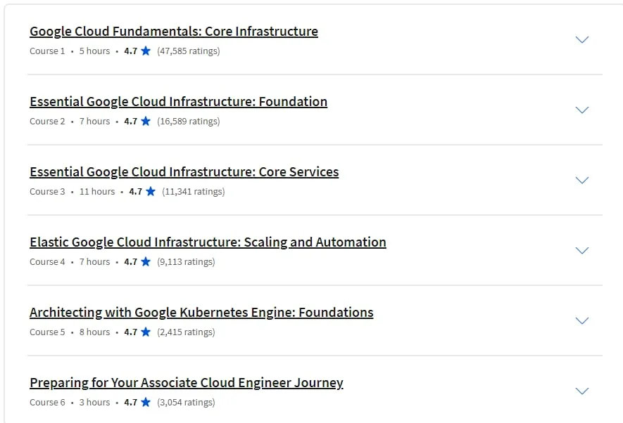Open Preparing for Your Associate Cloud Engineer Journey
The image size is (623, 423).
coord(187,382)
